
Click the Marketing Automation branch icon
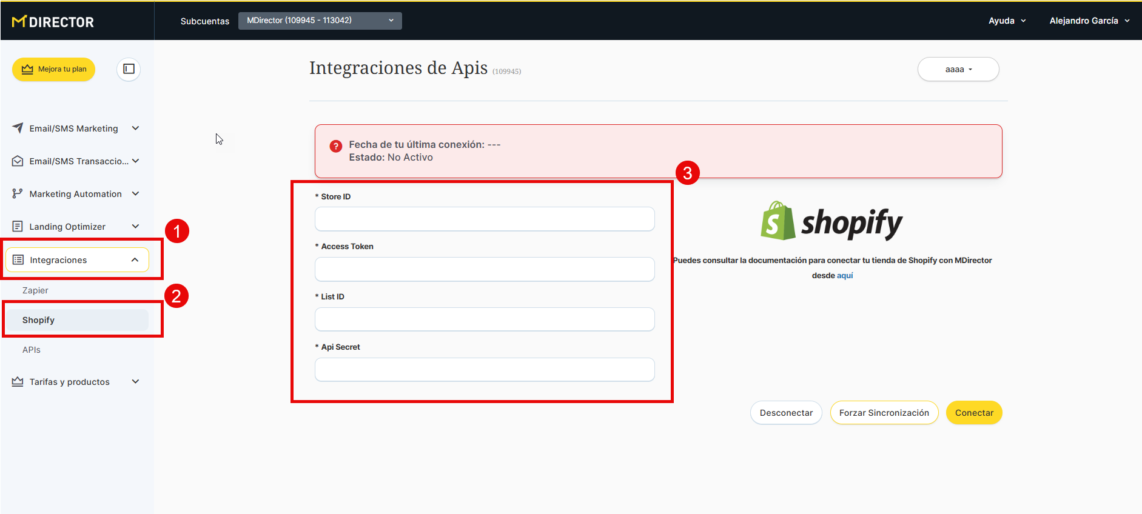coord(18,194)
